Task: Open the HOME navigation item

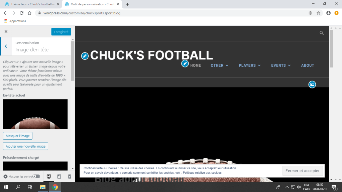Action: (x=196, y=65)
